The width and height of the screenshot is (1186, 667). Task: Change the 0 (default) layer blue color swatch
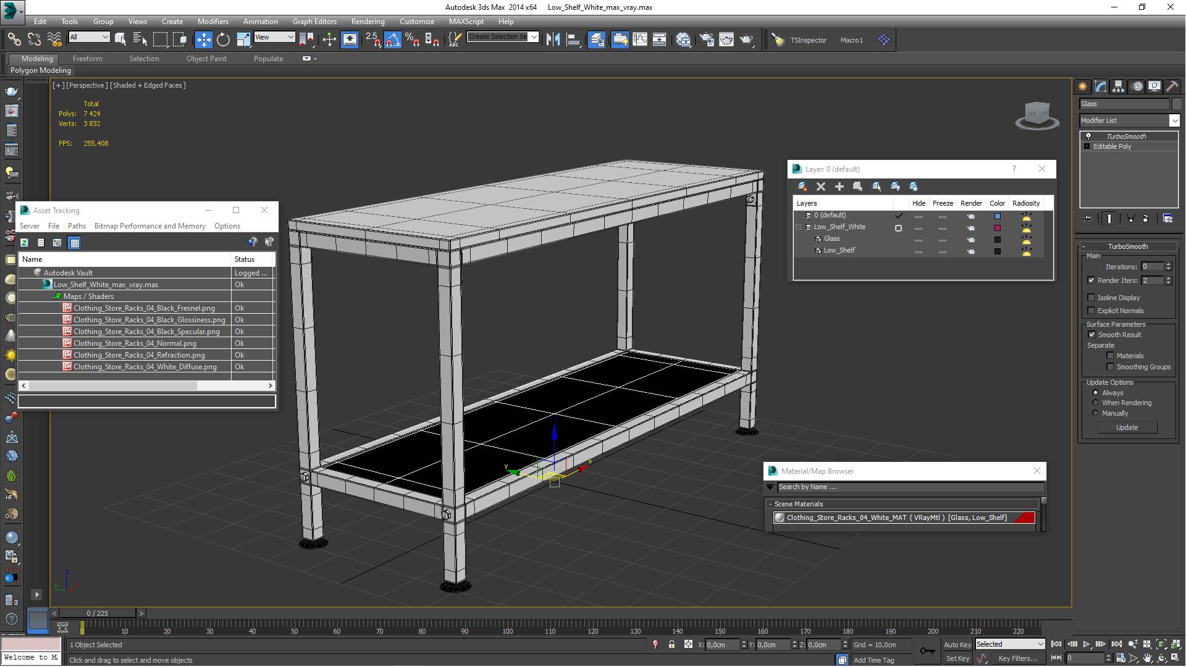[997, 216]
